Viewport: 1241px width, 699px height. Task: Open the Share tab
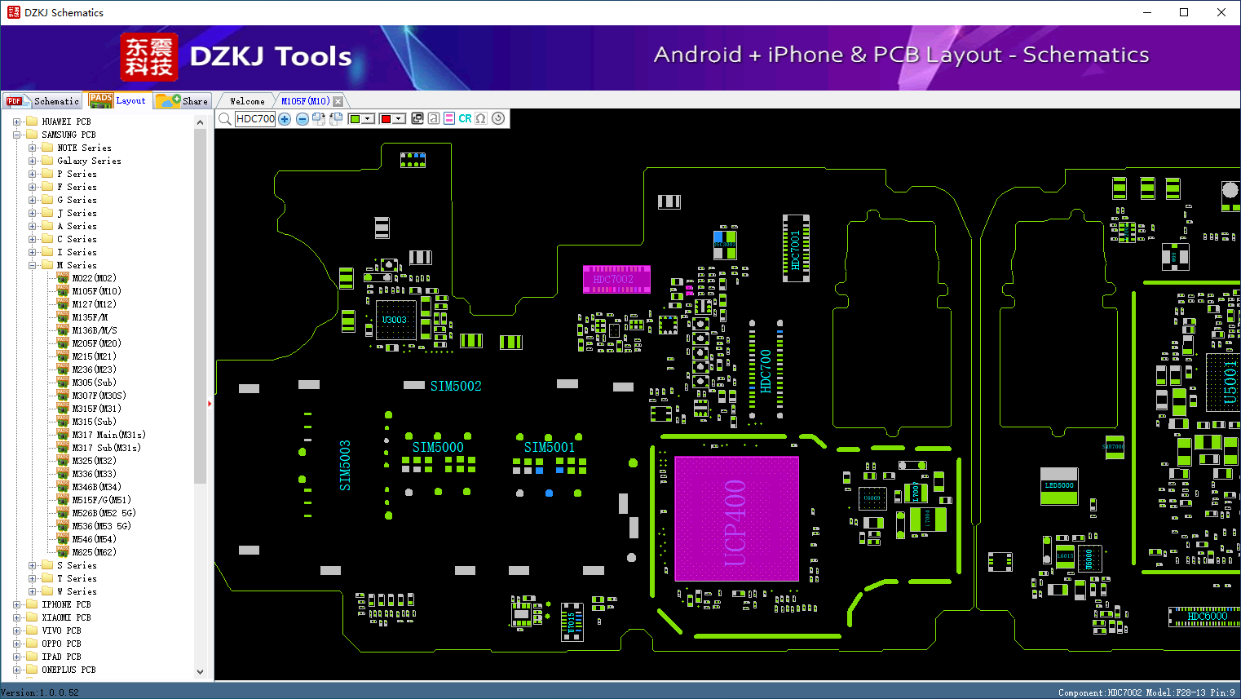coord(183,101)
